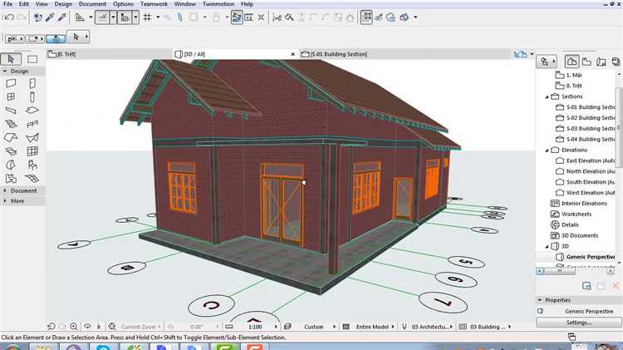Click the Navigator horizontal scrollbar

(x=576, y=271)
